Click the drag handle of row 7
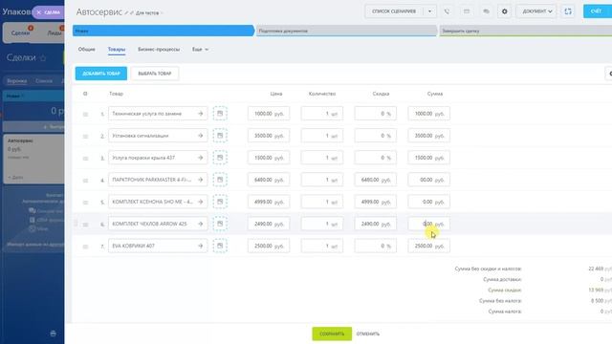Image resolution: width=612 pixels, height=344 pixels. click(x=85, y=247)
